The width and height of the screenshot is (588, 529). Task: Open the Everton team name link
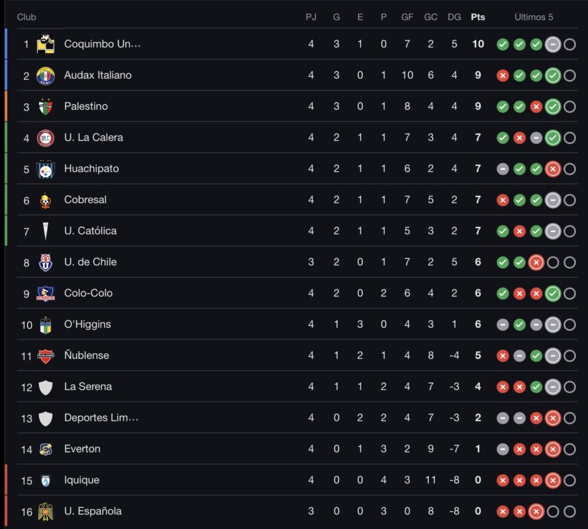pyautogui.click(x=82, y=448)
